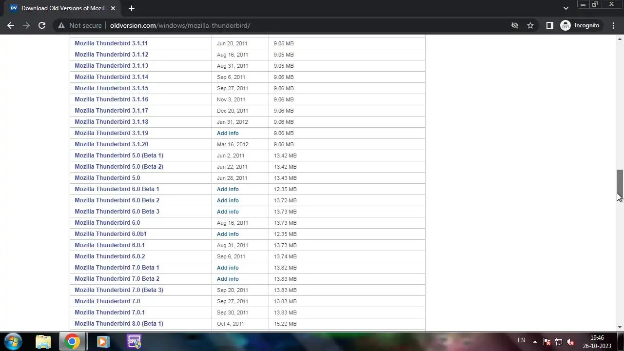624x351 pixels.
Task: Open Thunderbird 7.0 Beta 1 link
Action: pos(117,268)
